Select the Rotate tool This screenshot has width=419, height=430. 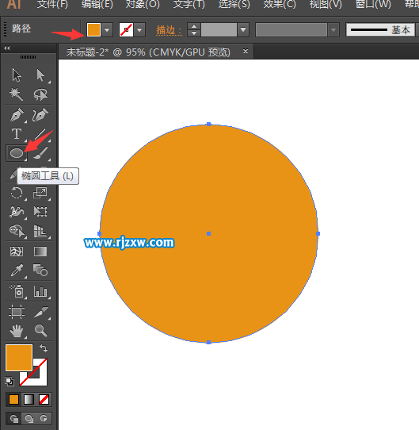click(17, 193)
